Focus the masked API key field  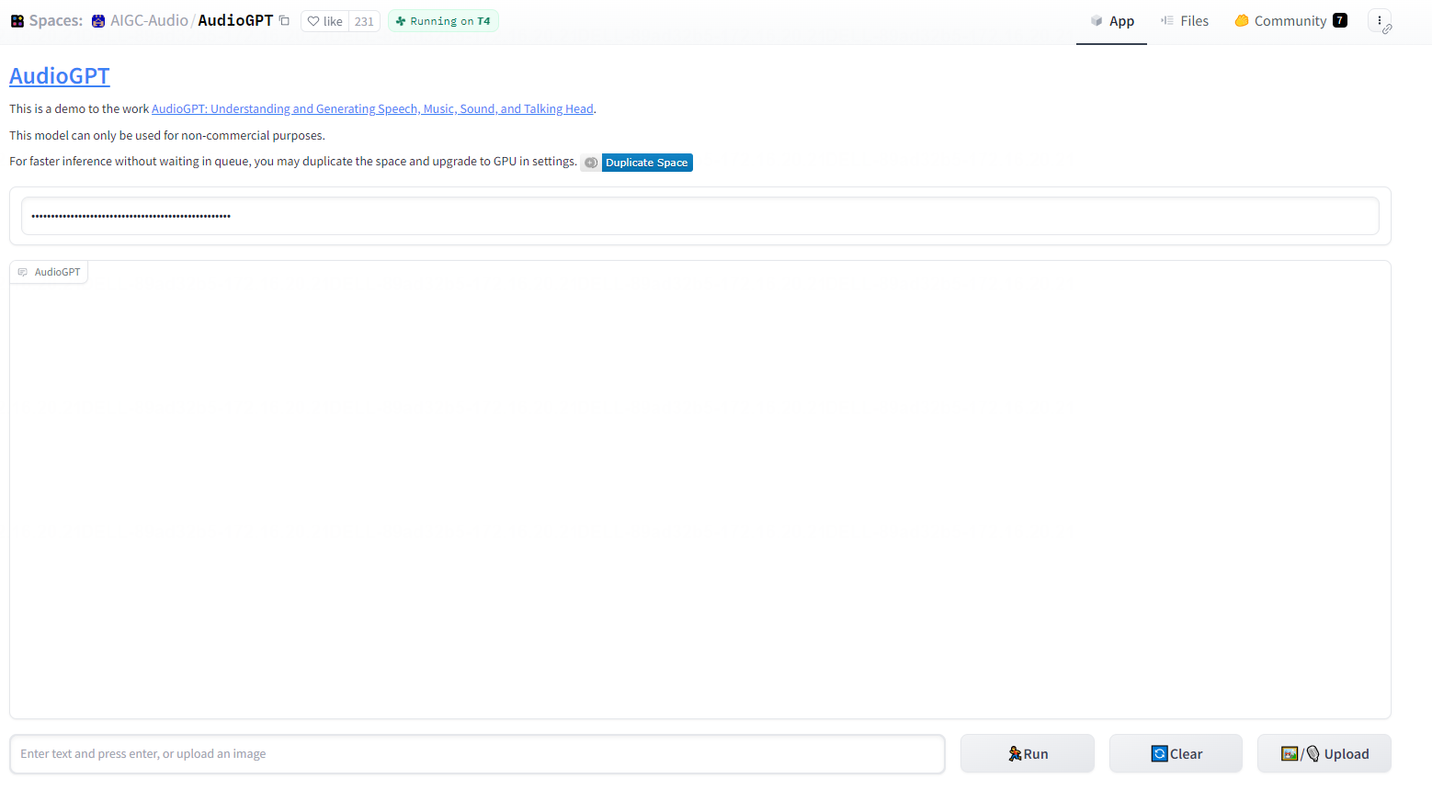700,216
